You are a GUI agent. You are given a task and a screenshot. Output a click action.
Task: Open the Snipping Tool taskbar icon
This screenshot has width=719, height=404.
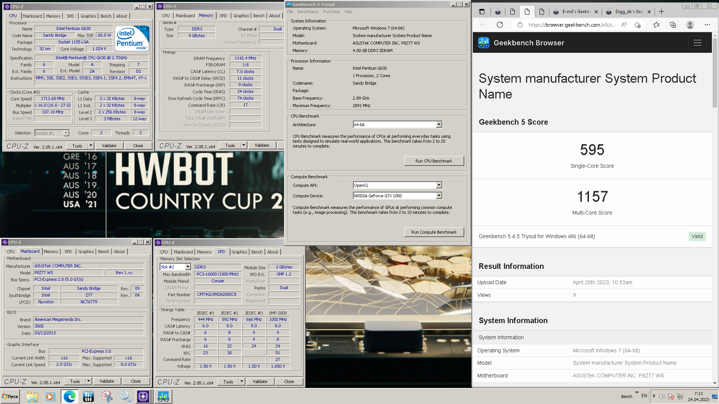point(107,397)
